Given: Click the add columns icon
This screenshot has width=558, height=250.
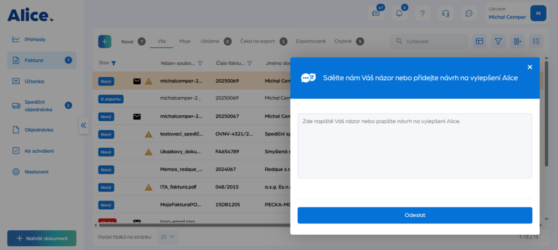Looking at the screenshot, I should [517, 41].
